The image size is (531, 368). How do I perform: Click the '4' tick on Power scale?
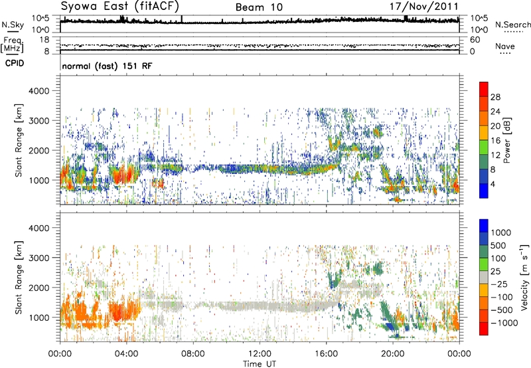coord(493,185)
